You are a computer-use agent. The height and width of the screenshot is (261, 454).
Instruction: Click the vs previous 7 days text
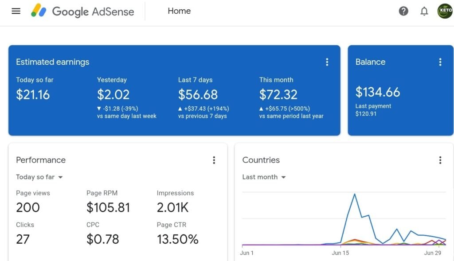click(202, 116)
